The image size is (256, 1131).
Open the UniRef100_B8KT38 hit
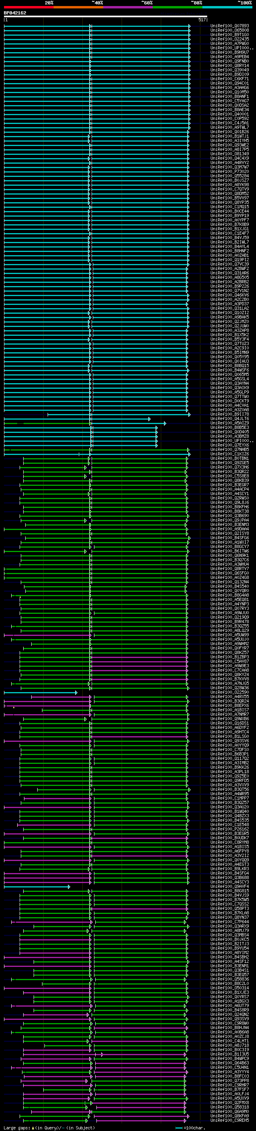pos(230,512)
